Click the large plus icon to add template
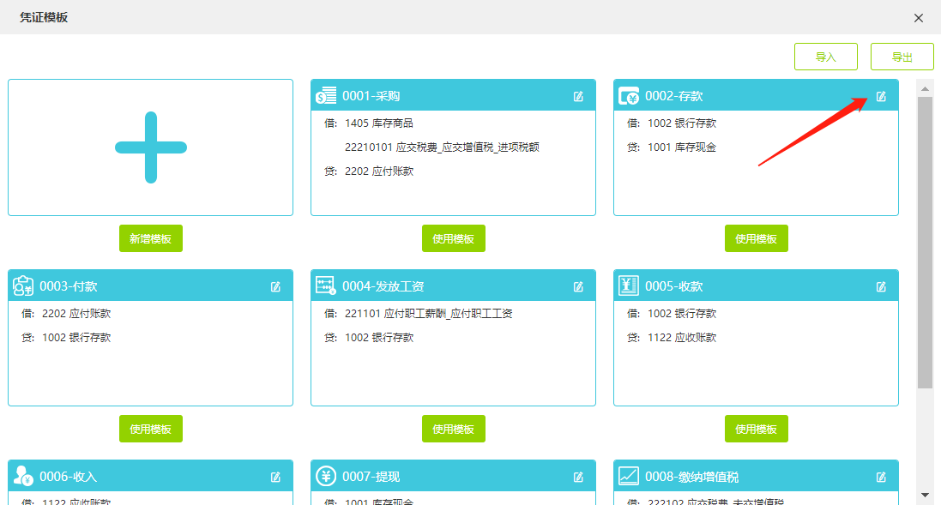This screenshot has height=511, width=941. pos(150,147)
